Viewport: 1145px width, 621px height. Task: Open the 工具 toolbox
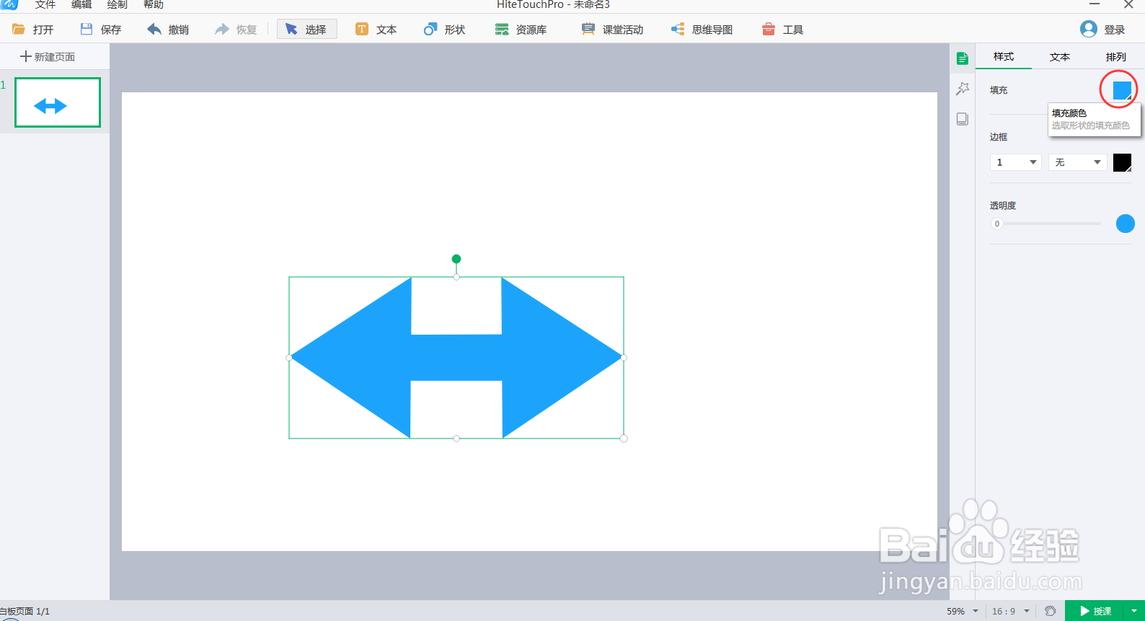click(782, 29)
